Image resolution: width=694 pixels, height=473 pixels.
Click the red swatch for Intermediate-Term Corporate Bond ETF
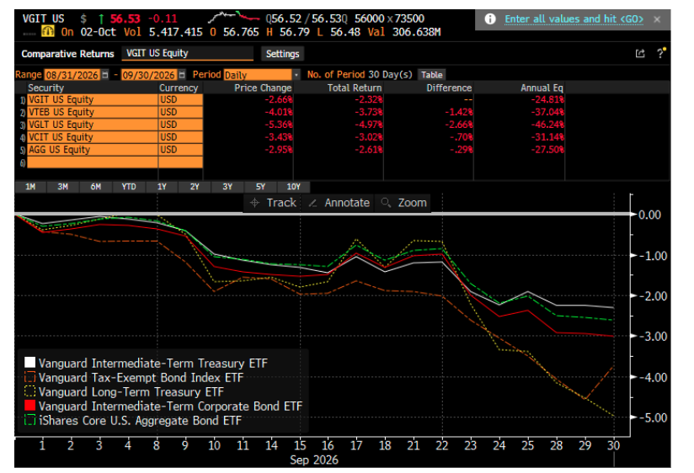click(x=29, y=406)
